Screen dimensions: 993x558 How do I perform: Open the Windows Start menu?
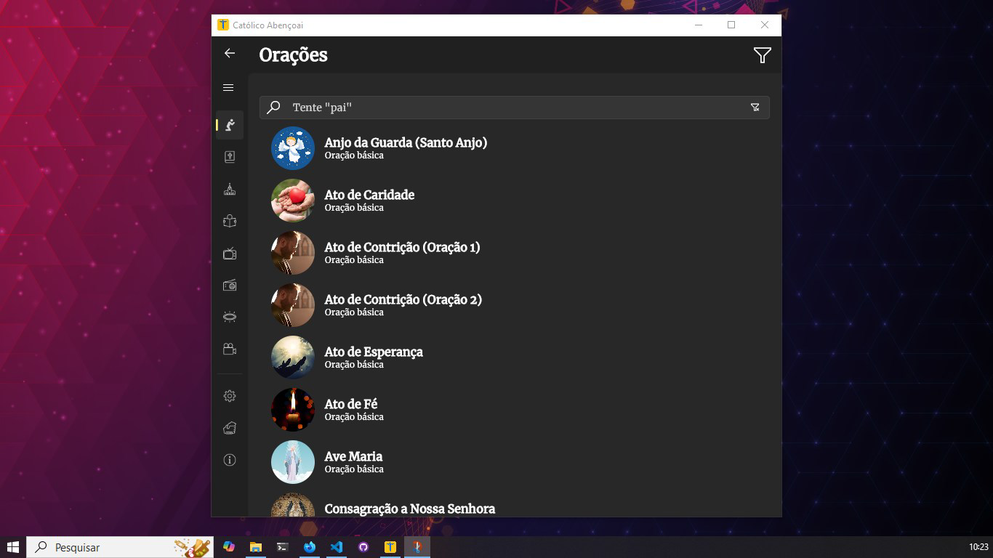[12, 547]
